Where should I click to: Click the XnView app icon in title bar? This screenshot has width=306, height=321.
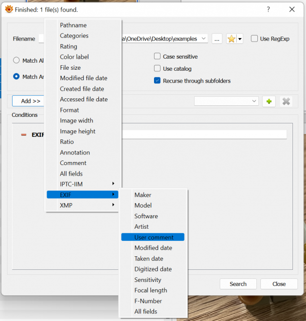(9, 9)
